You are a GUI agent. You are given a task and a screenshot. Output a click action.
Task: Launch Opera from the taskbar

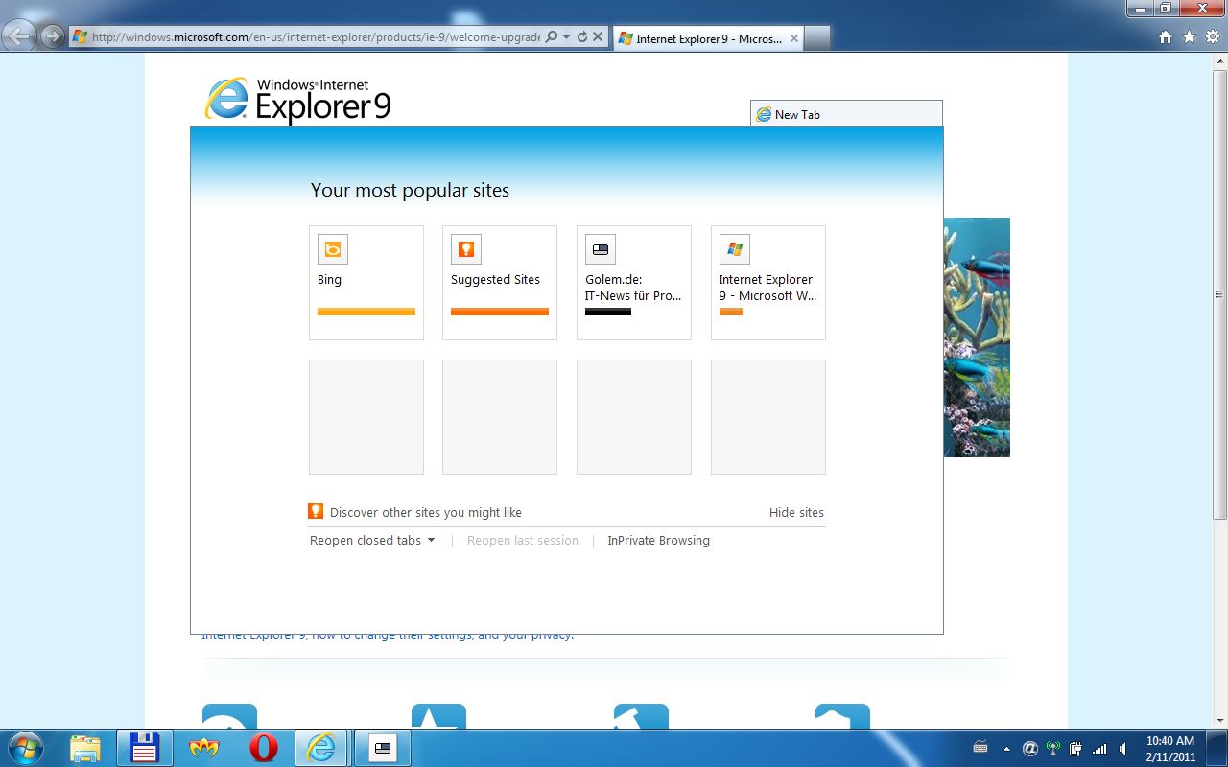(263, 747)
